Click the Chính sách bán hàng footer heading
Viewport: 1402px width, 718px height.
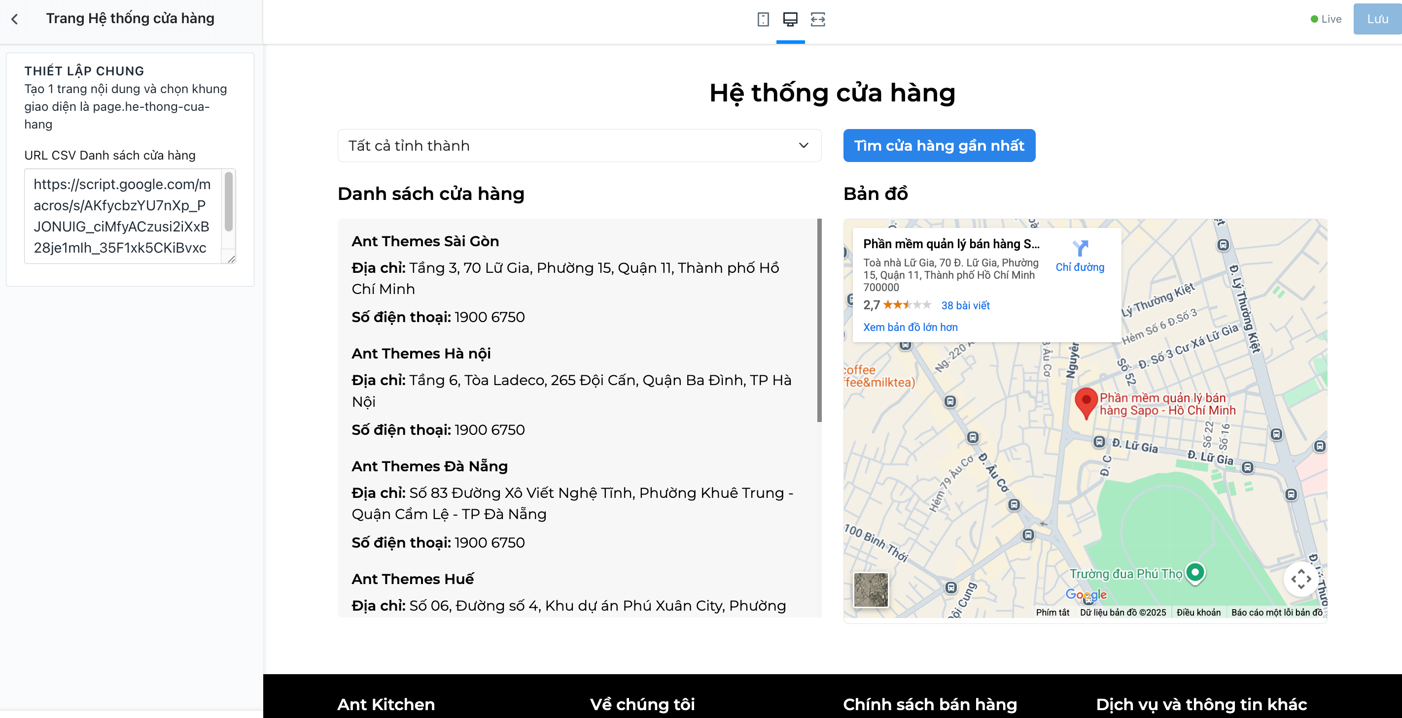(930, 704)
